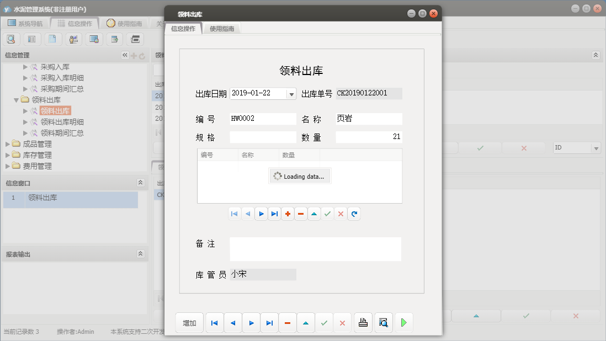Collapse the 报表输出 panel
Viewport: 606px width, 341px height.
[x=140, y=254]
